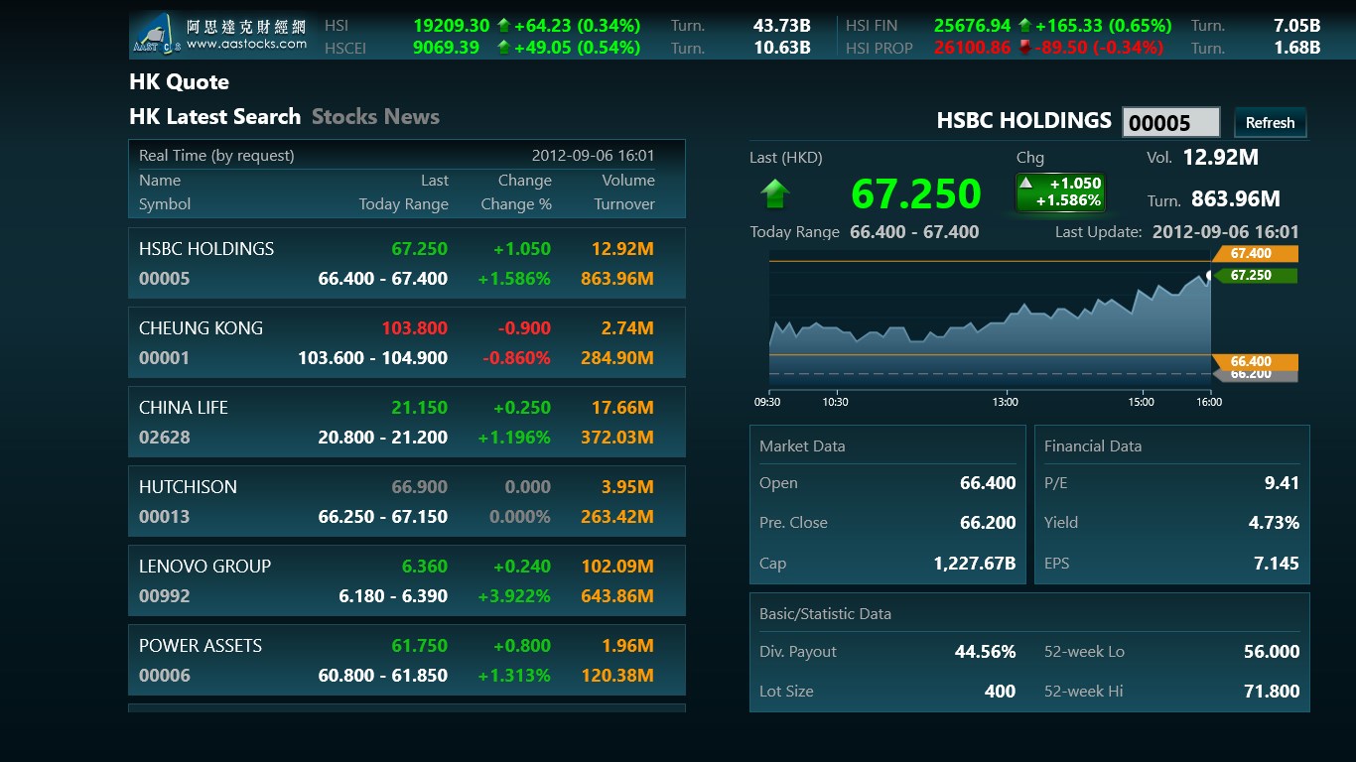Select the POWER ASSETS row

(x=407, y=660)
